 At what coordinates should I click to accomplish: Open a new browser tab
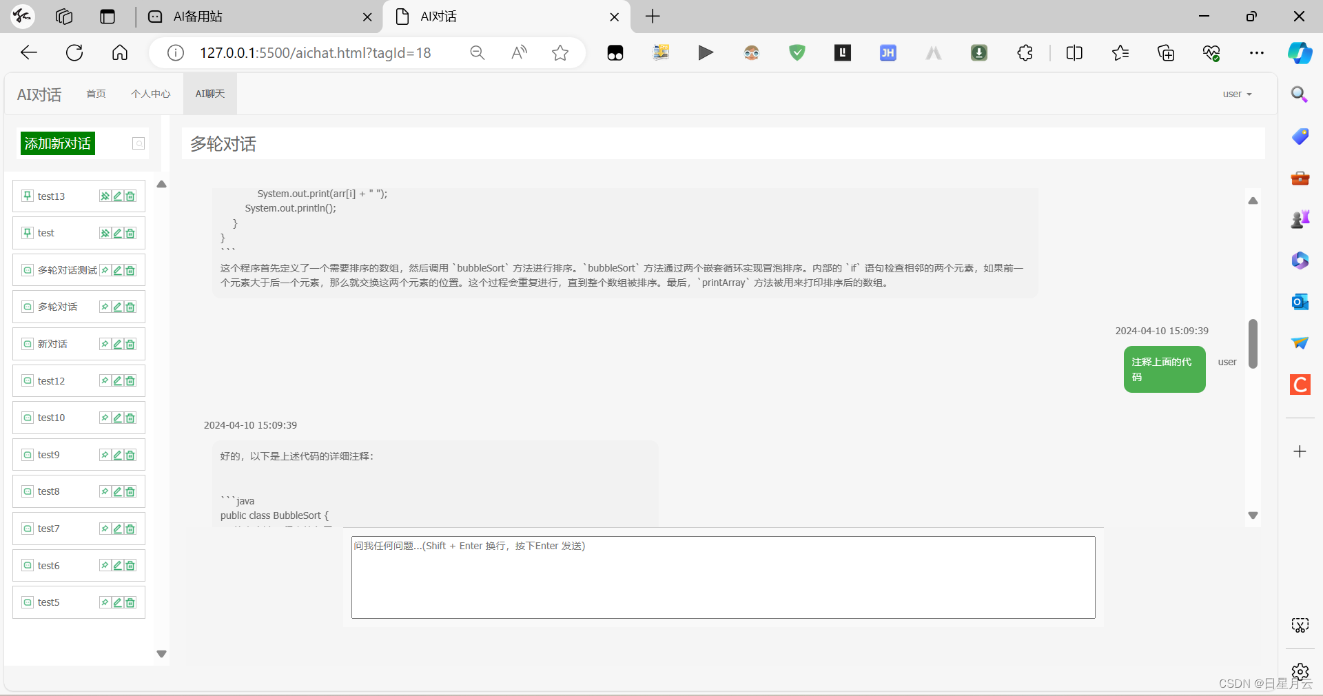pyautogui.click(x=653, y=17)
